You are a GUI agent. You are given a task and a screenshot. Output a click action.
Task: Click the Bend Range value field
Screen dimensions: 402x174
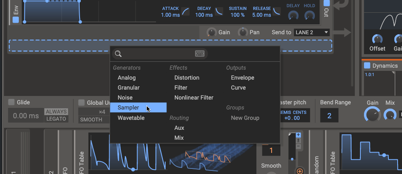click(329, 116)
